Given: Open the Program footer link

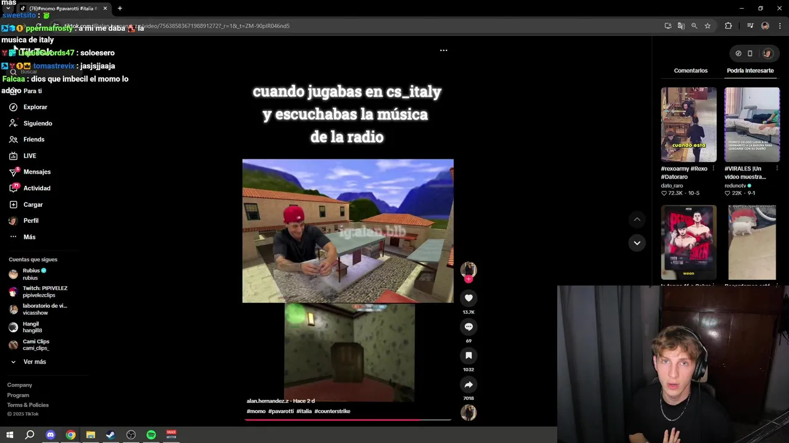Looking at the screenshot, I should coord(18,395).
